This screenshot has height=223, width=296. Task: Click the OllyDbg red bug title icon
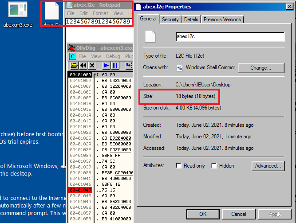coord(72,48)
